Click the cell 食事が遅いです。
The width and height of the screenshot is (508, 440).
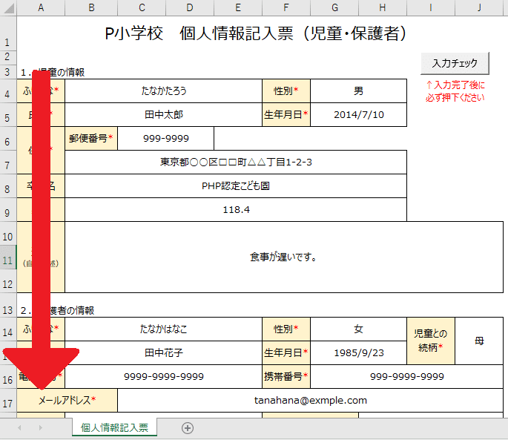pyautogui.click(x=284, y=257)
